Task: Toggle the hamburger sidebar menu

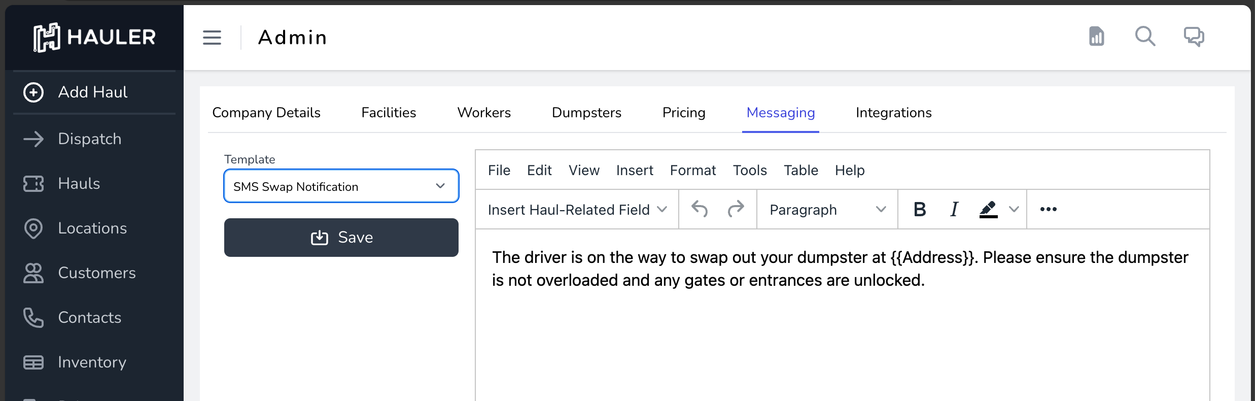Action: click(212, 38)
